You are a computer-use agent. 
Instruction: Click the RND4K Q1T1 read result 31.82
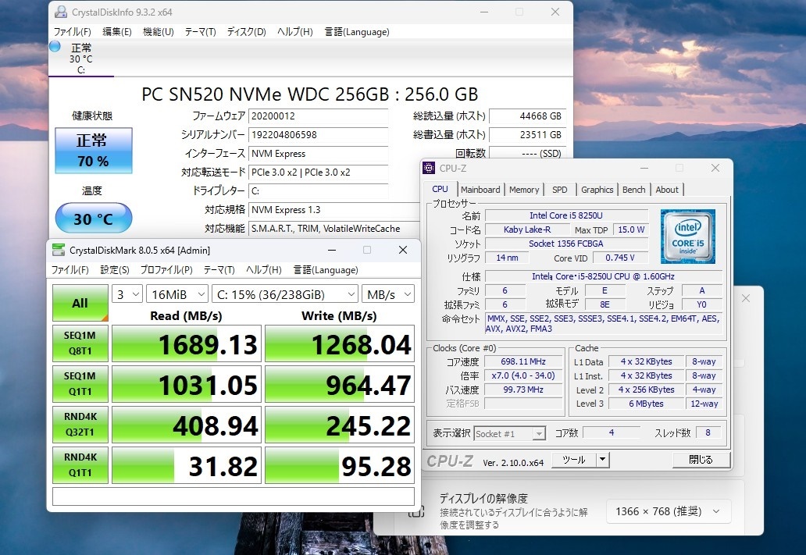point(187,465)
